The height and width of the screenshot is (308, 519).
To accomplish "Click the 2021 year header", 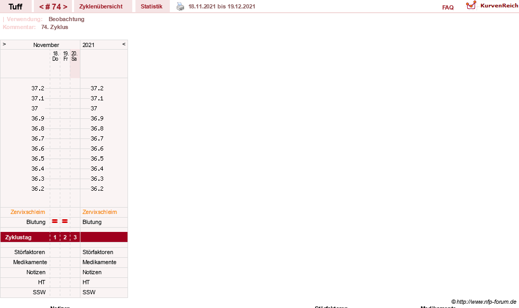I will click(88, 45).
